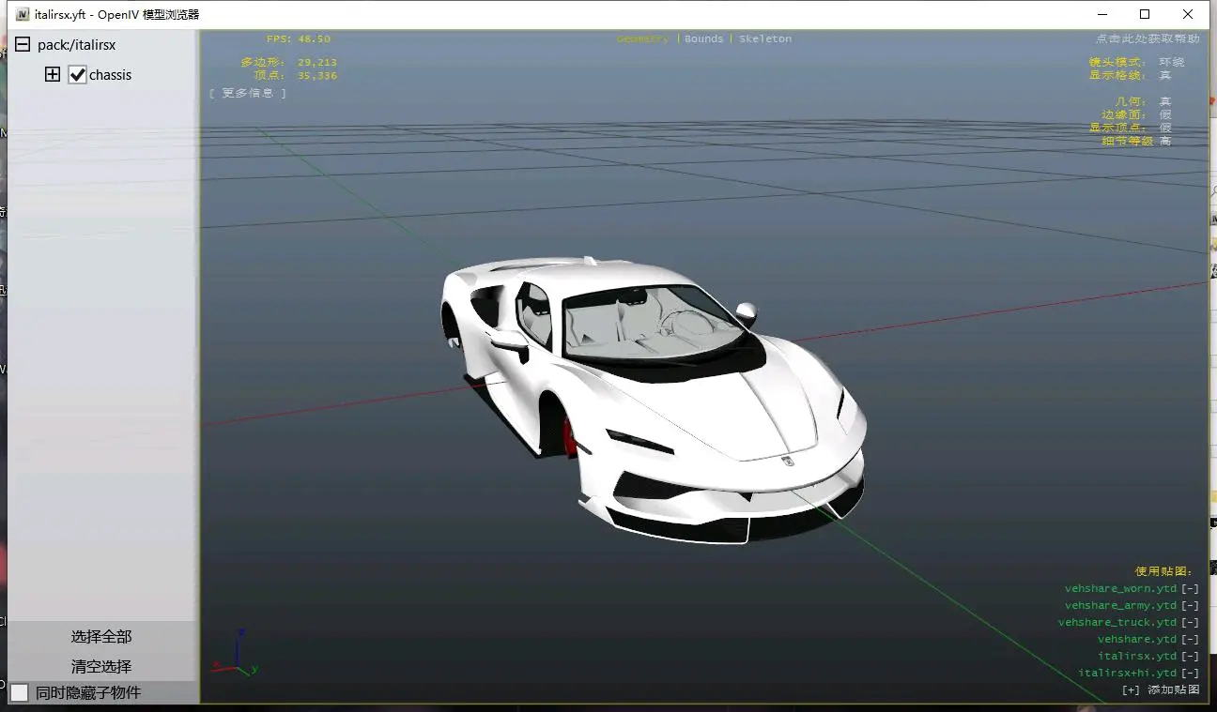Click the 清空选择 button
This screenshot has width=1217, height=712.
click(101, 667)
